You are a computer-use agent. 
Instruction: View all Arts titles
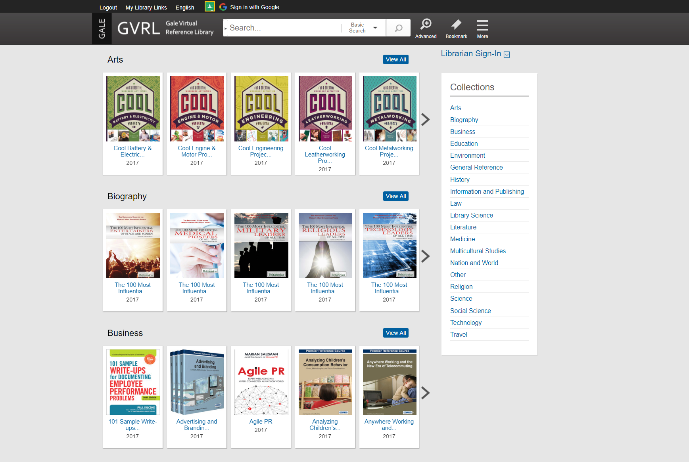[x=395, y=59]
